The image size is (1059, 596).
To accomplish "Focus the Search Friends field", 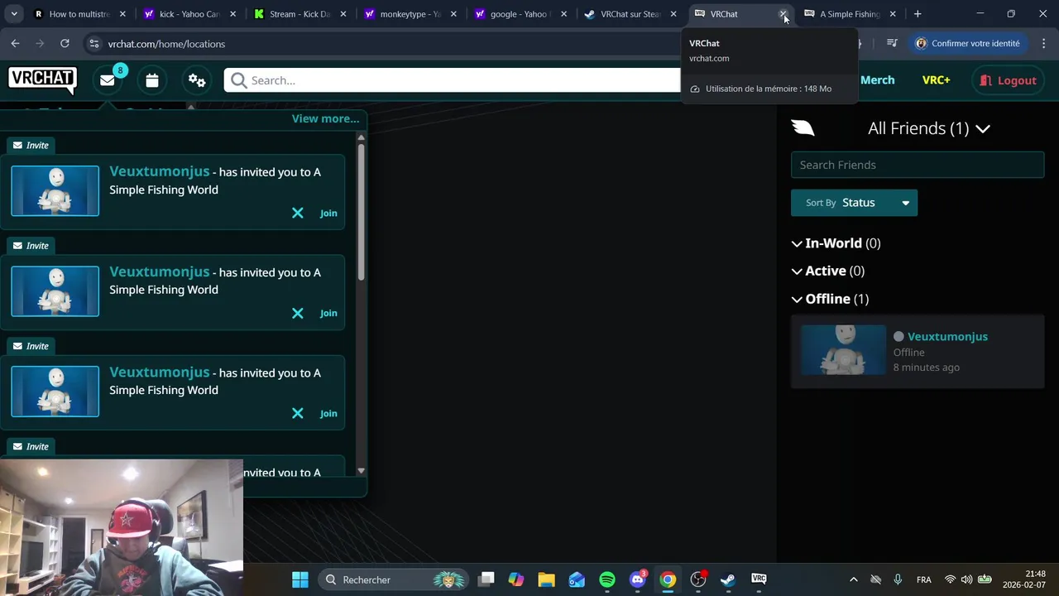I will click(x=918, y=165).
